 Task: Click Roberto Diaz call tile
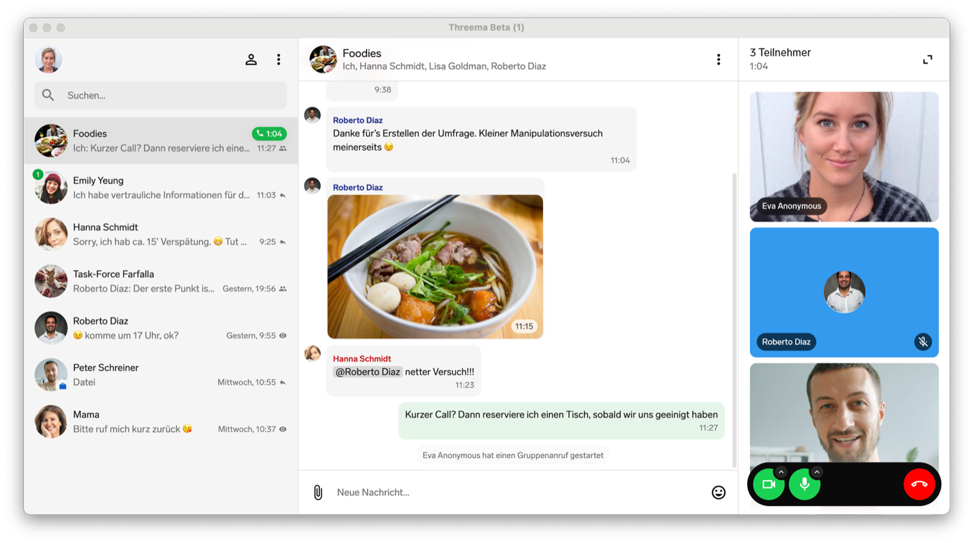pos(844,293)
